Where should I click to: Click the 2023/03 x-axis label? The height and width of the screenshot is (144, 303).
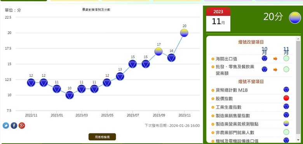click(x=82, y=115)
